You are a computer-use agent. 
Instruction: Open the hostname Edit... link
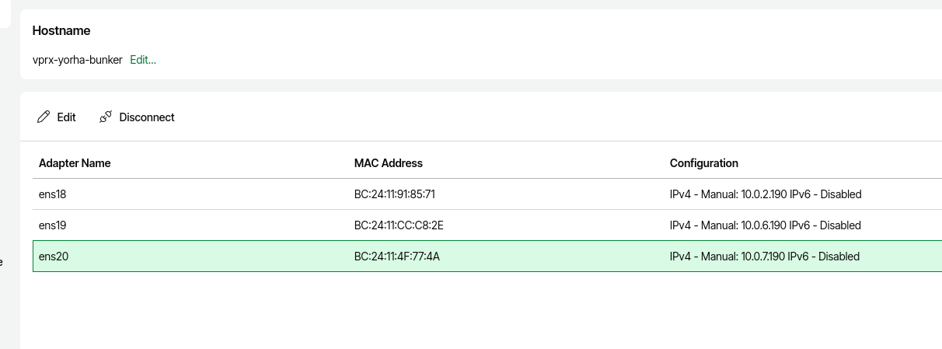coord(143,60)
